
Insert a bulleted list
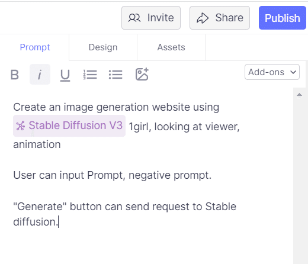(115, 75)
